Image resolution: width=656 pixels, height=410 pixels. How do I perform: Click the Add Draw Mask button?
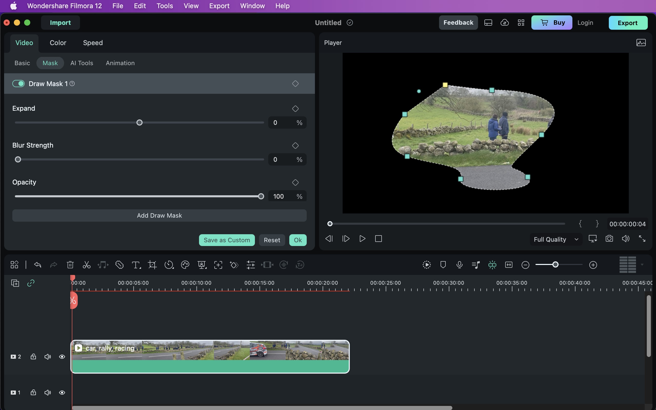click(x=159, y=216)
